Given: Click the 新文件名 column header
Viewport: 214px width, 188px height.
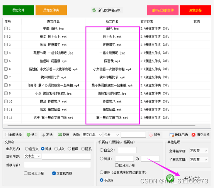Looking at the screenshot, I should (112, 21).
